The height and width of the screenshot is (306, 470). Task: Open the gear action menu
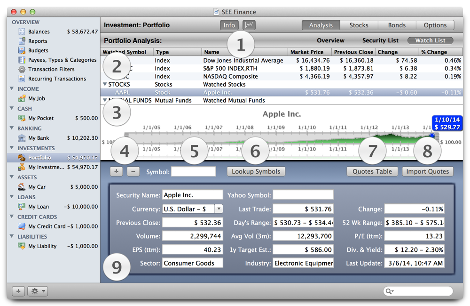click(x=38, y=291)
